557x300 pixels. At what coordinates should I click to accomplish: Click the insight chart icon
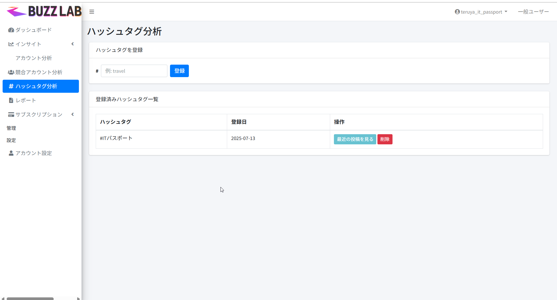(x=11, y=44)
